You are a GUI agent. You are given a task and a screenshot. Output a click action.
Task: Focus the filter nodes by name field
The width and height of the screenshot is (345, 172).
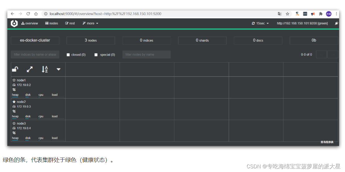[147, 55]
